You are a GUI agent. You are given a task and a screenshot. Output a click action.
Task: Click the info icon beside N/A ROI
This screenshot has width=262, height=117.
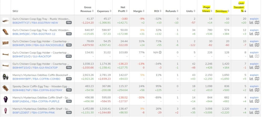click(160, 53)
